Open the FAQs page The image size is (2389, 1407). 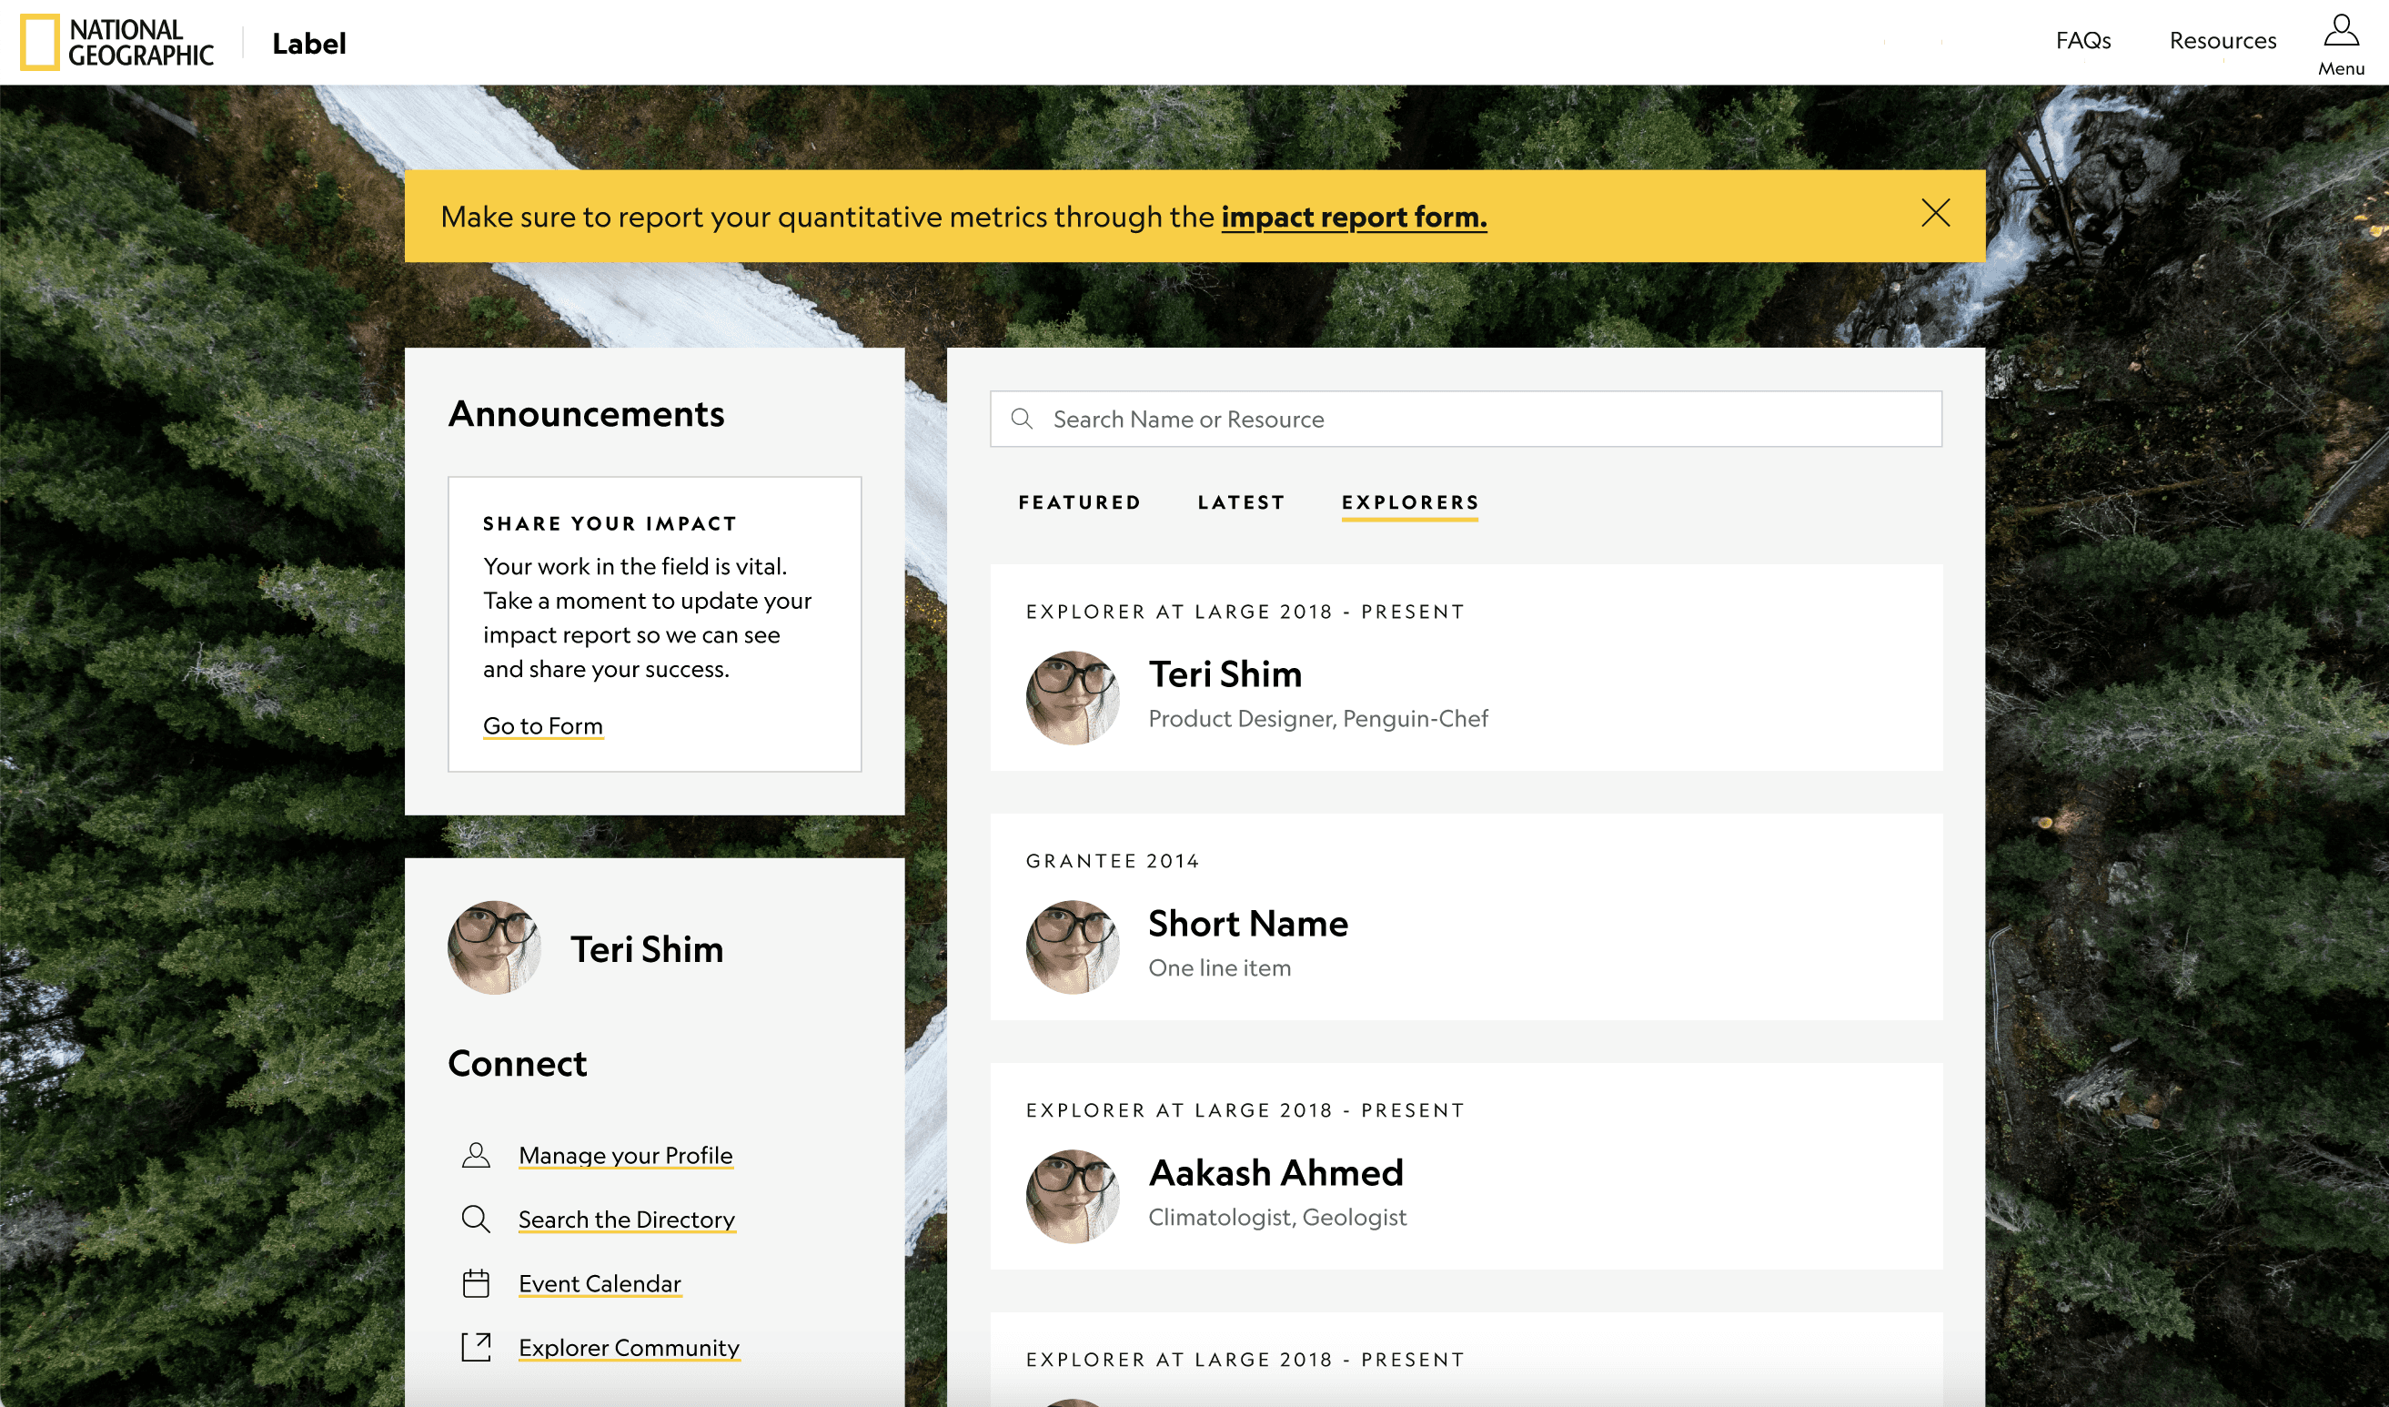(x=2082, y=41)
